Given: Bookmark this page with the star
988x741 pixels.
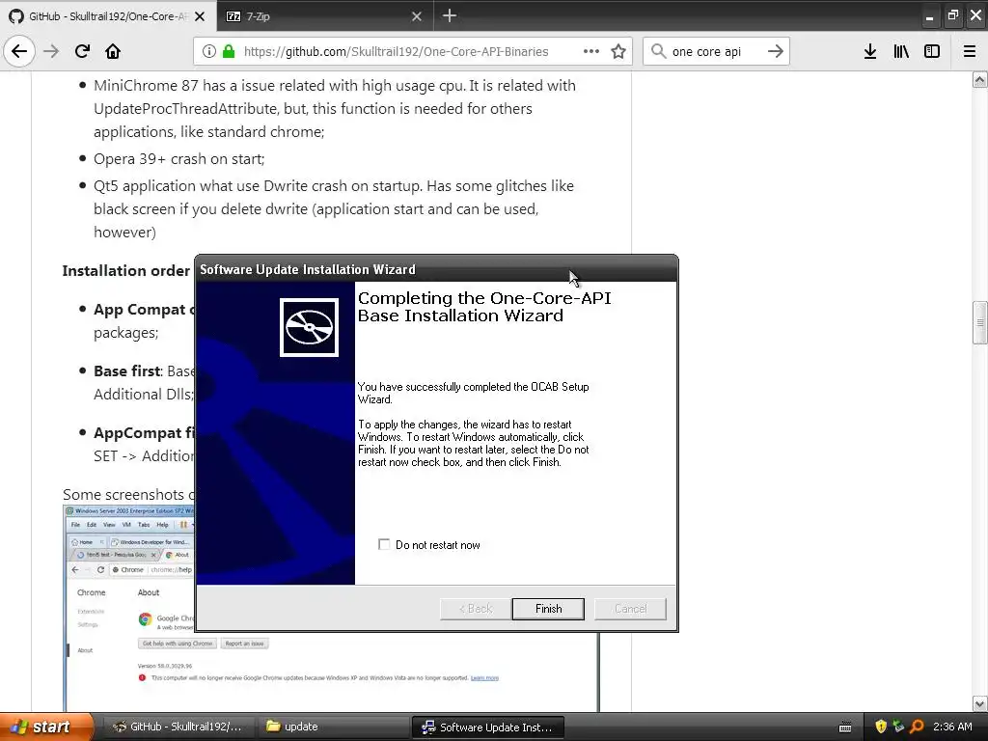Looking at the screenshot, I should click(x=618, y=51).
